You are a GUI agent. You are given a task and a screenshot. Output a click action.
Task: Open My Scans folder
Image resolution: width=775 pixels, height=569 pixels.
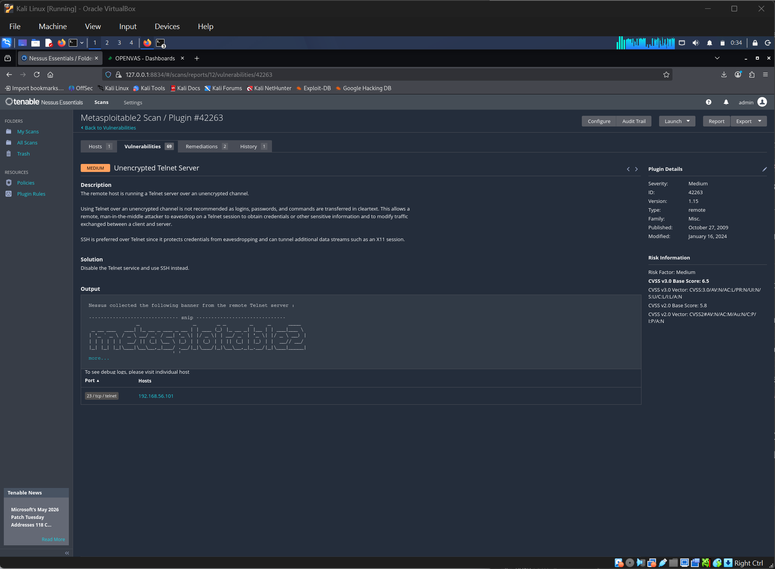[28, 131]
